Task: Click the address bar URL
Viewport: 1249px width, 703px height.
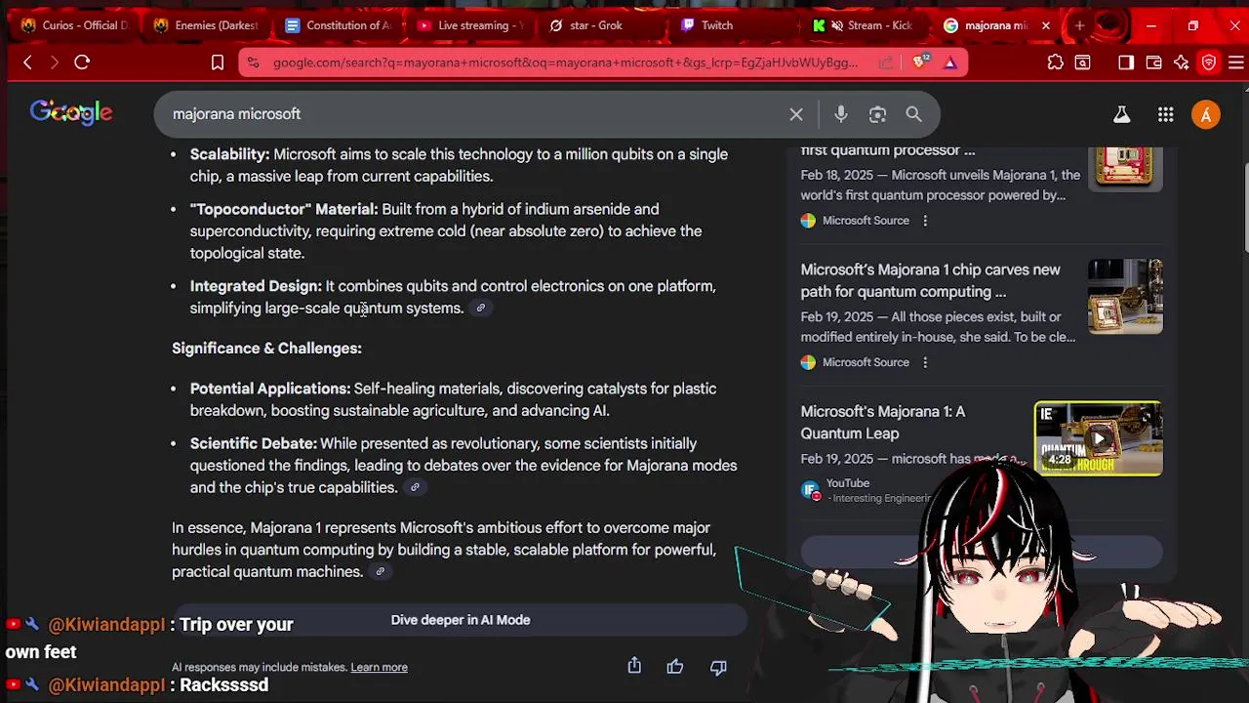Action: pos(565,62)
